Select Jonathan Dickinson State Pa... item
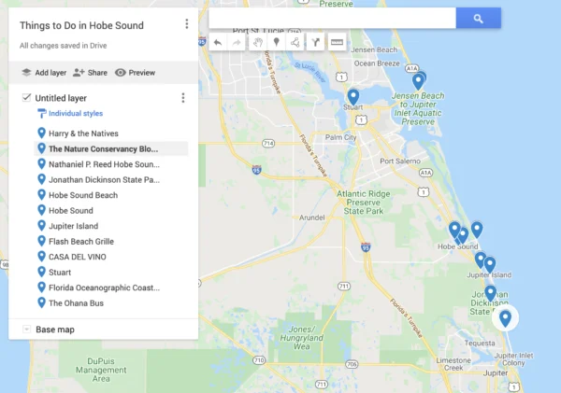Screen dimensions: 561x393 (111, 180)
